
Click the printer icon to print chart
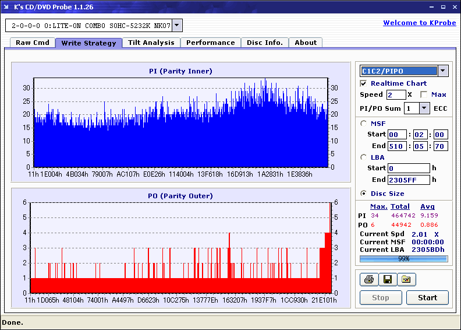pyautogui.click(x=368, y=280)
